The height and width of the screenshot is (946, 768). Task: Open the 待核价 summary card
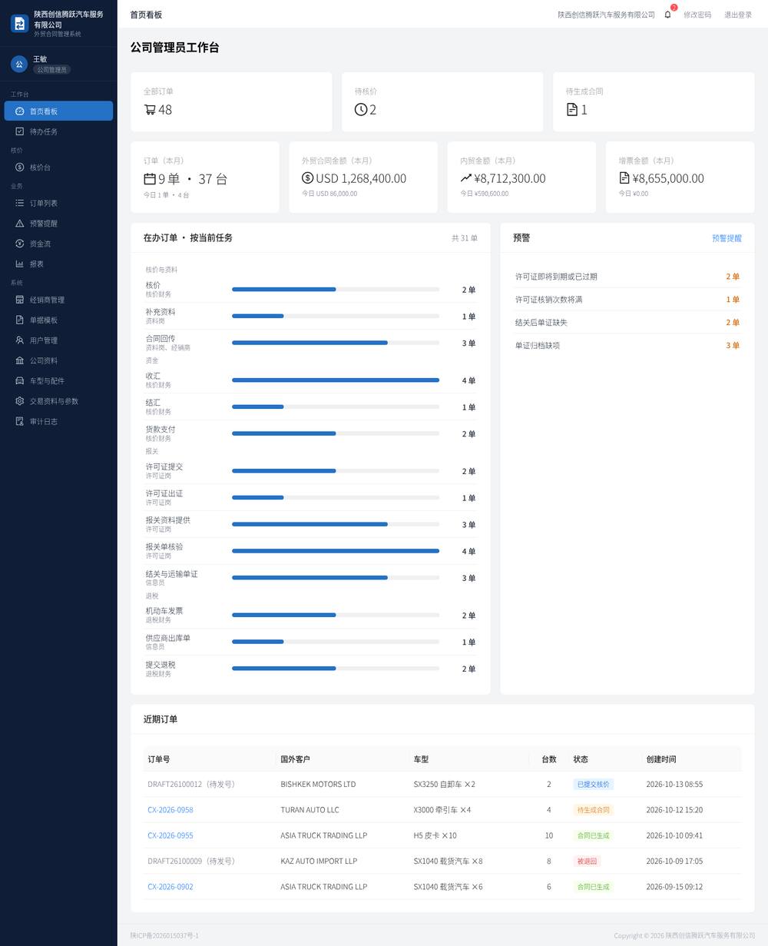(x=442, y=102)
